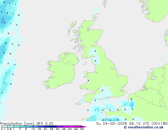The width and height of the screenshot is (168, 130).
Task: Click the 'Precipitation' title word
Action: (x=12, y=124)
